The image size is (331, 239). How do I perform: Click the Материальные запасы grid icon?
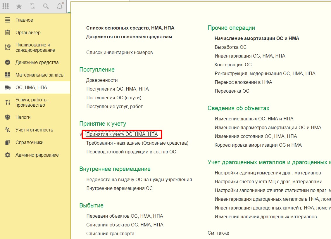[8, 75]
